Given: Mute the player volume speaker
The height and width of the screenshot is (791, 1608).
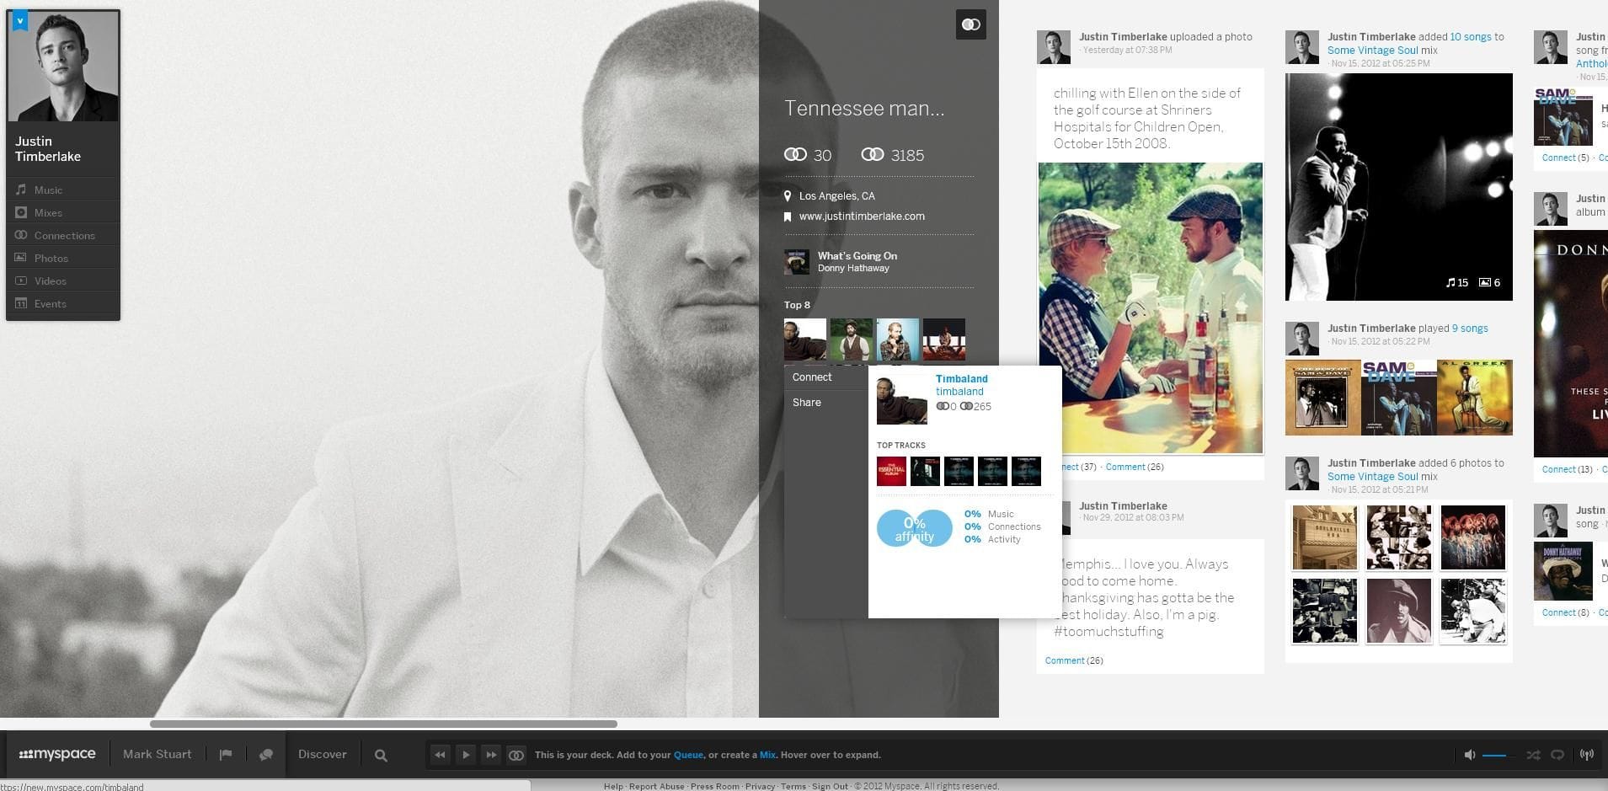Looking at the screenshot, I should [x=1469, y=755].
